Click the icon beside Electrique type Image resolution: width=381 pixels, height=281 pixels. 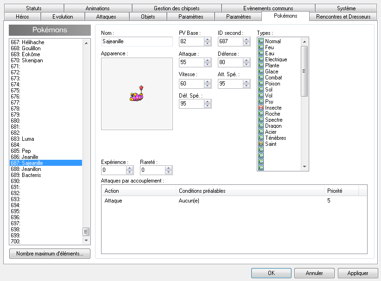point(261,59)
